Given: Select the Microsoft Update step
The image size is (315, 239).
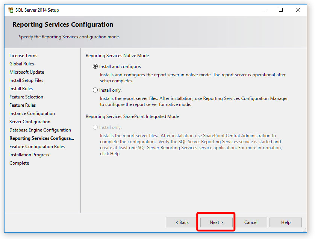Looking at the screenshot, I should [x=26, y=72].
